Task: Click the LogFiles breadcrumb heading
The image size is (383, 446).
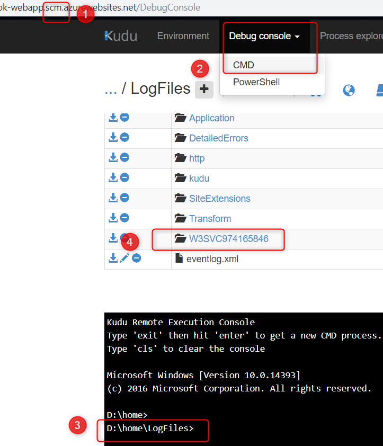Action: [160, 88]
